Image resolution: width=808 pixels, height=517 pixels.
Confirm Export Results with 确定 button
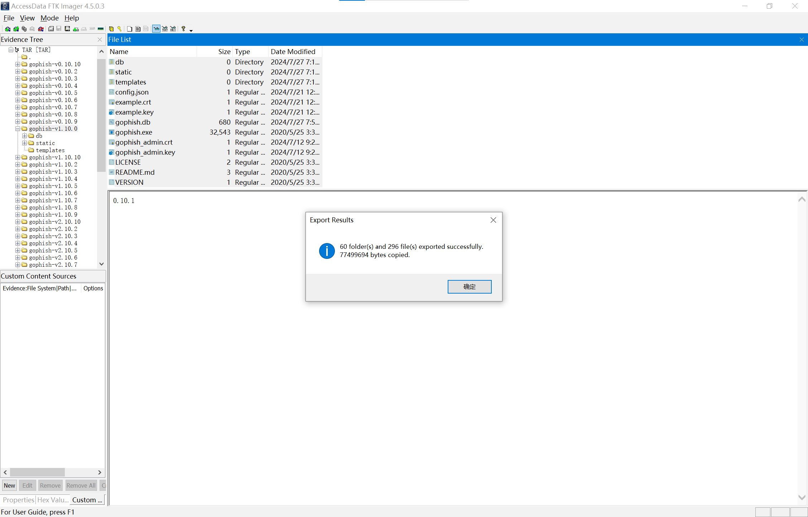point(469,286)
